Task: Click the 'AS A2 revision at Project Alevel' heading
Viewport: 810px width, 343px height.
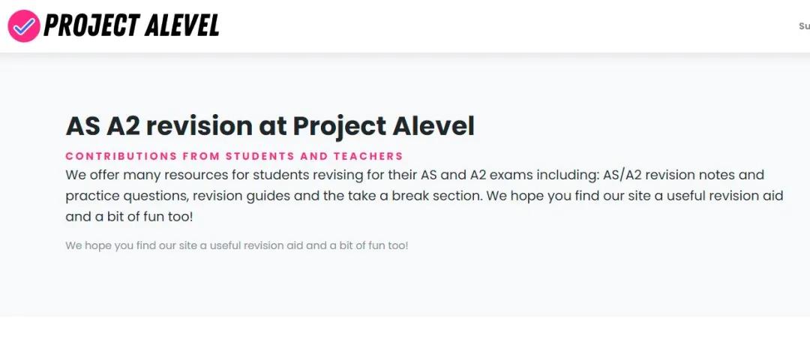Action: (x=270, y=126)
